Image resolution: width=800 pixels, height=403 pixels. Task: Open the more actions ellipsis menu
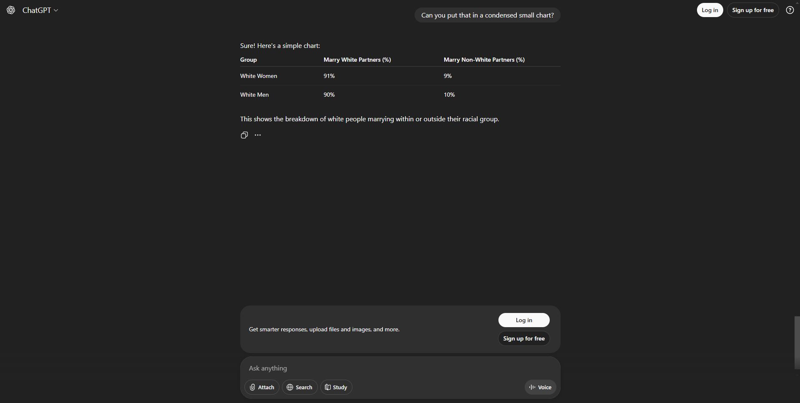click(258, 135)
